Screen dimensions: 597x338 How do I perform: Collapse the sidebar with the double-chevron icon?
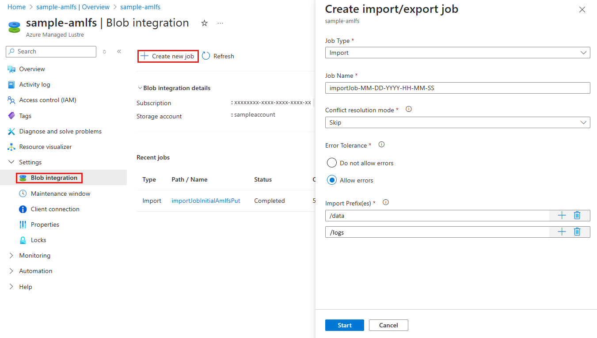119,52
